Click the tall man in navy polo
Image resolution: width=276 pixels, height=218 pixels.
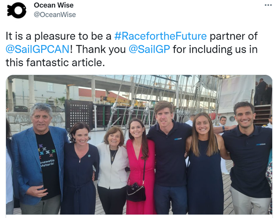pos(169,157)
